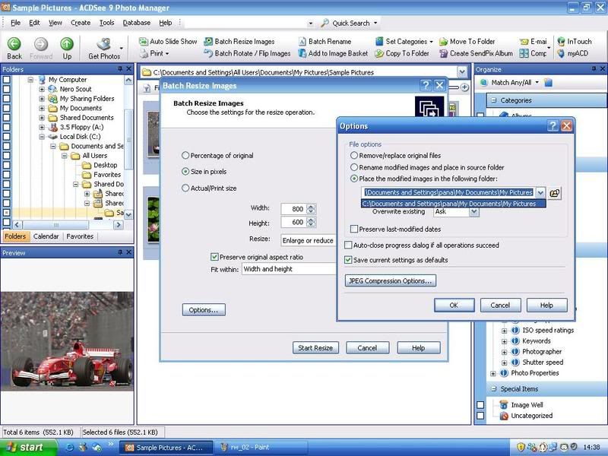Click the Quick Search magnifier icon
This screenshot has height=456, width=608.
point(325,24)
